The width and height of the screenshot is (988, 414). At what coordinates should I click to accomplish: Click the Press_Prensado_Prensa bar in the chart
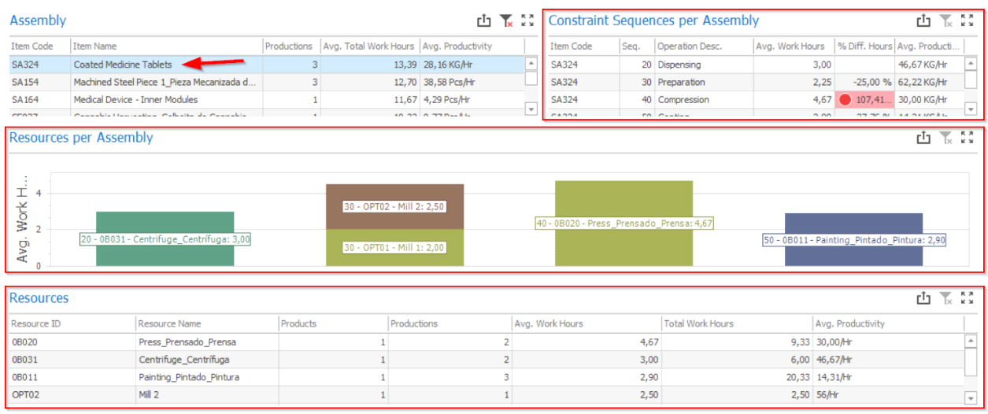(624, 244)
